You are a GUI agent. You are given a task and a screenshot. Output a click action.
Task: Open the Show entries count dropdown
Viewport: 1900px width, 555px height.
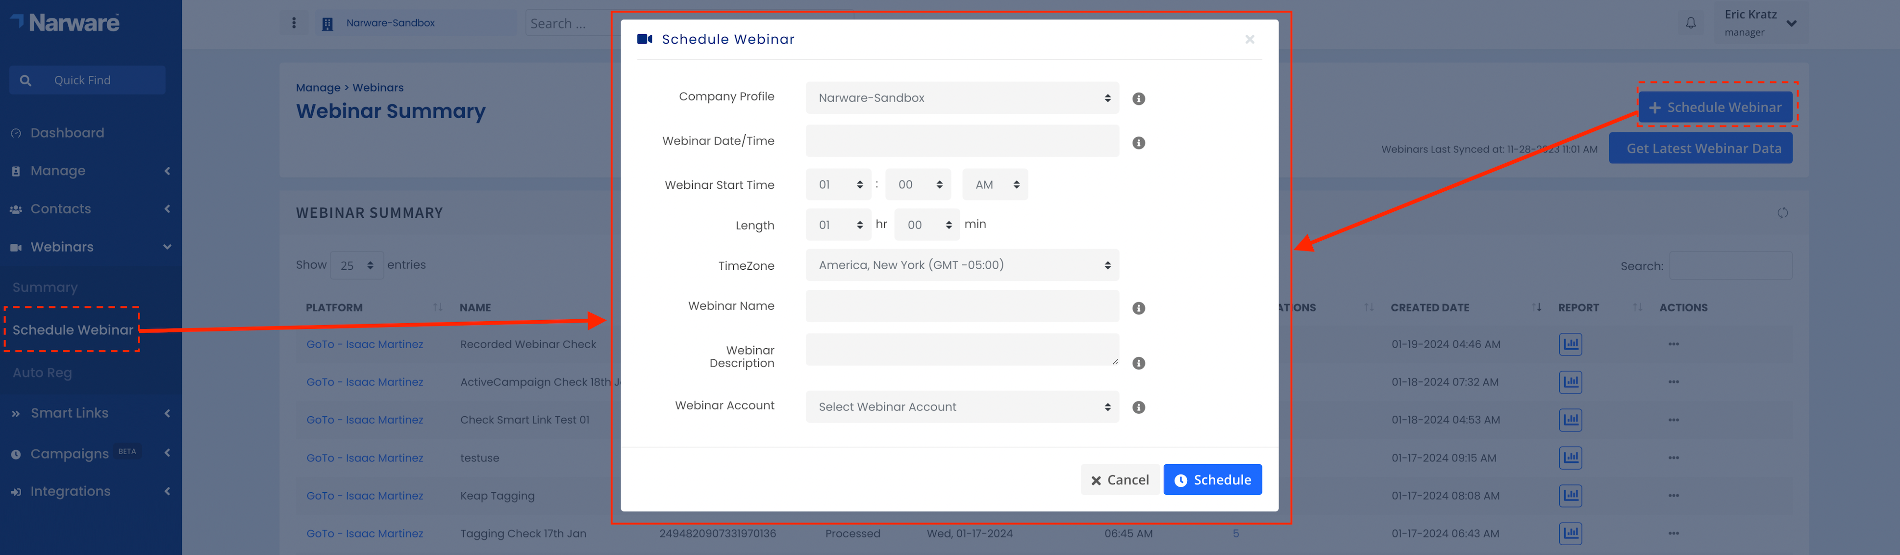click(x=357, y=265)
